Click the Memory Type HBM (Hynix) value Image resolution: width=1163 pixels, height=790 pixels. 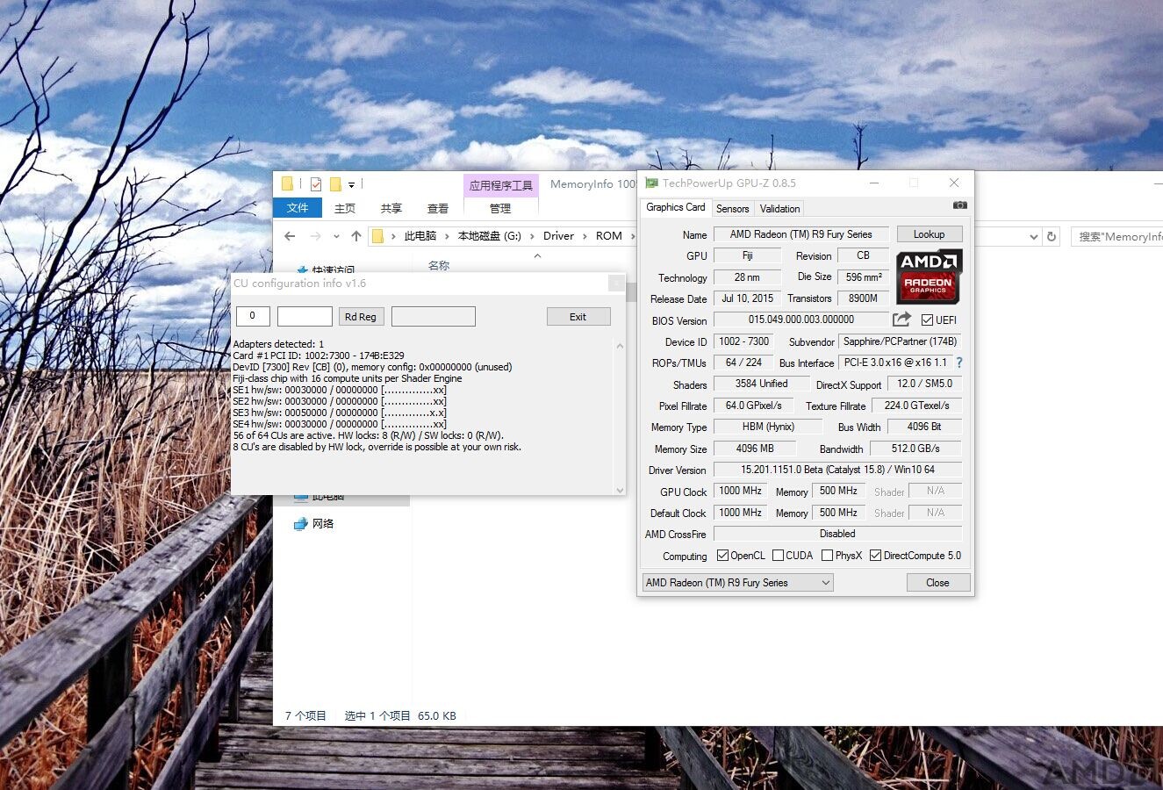pyautogui.click(x=768, y=427)
